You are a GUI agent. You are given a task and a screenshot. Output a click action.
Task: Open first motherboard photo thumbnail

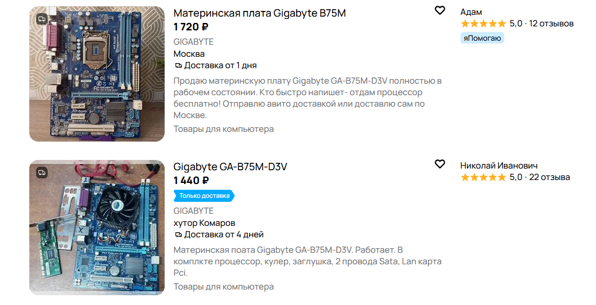tap(96, 74)
